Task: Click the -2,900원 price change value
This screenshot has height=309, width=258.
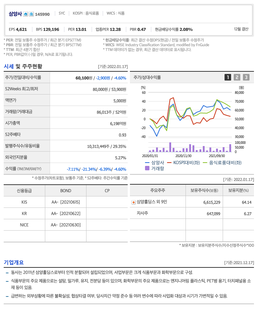Action: click(x=103, y=78)
